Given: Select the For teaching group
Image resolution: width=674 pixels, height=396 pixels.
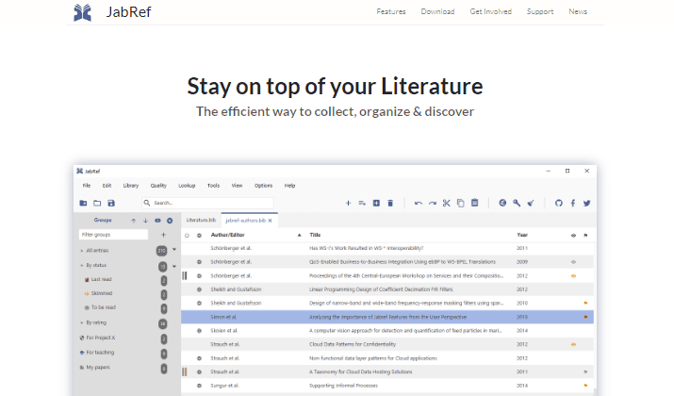Looking at the screenshot, I should point(100,353).
